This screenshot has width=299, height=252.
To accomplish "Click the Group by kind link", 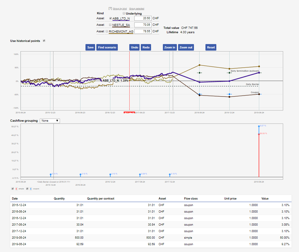I will coord(120,9).
